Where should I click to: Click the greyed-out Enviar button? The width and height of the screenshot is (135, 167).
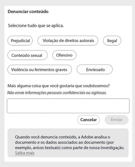[x=117, y=120]
